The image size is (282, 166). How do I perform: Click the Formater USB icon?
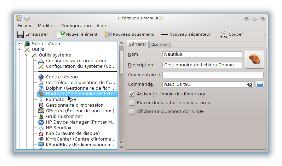point(41,100)
